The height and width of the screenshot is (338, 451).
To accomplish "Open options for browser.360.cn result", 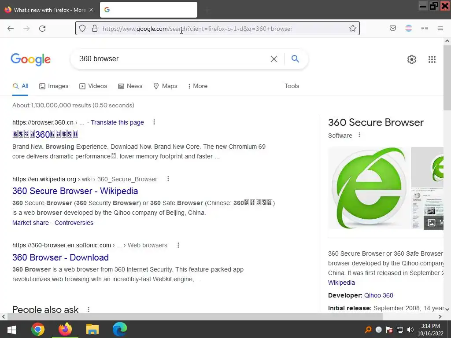I will coord(154,122).
